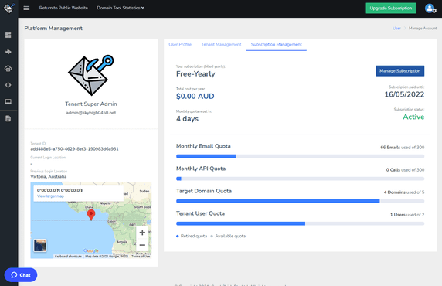Select the Subscription Management tab
Viewport: 442px width, 286px height.
(277, 44)
